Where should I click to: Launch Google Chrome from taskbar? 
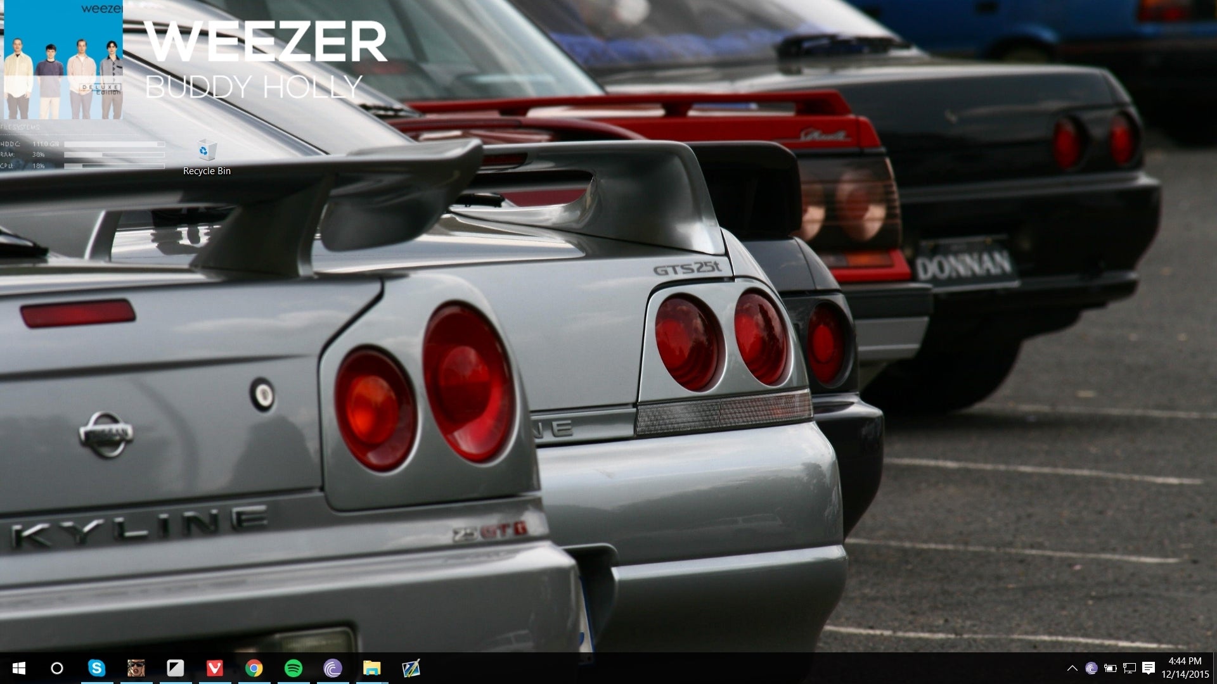[254, 668]
